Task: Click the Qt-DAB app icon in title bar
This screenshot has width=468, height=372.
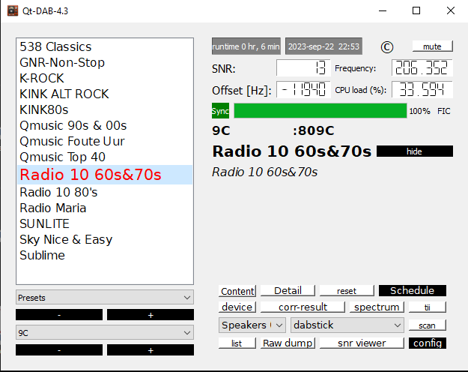Action: [13, 10]
